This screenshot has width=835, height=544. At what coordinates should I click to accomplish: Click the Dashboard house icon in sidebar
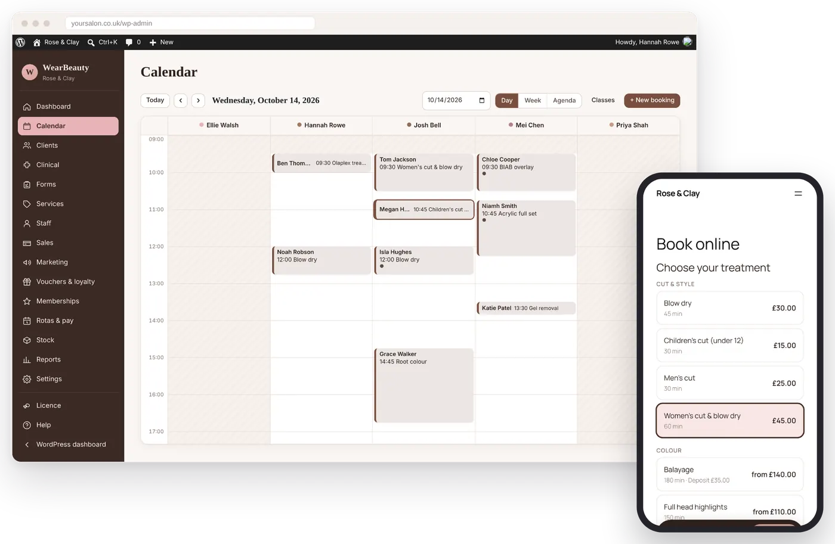click(27, 107)
